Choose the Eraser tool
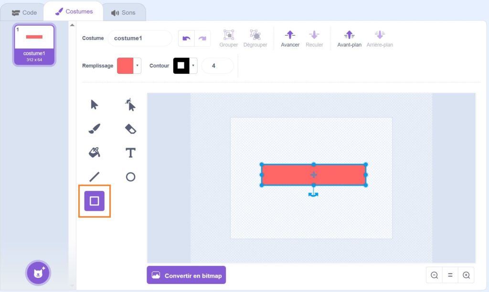Image resolution: width=489 pixels, height=292 pixels. [130, 129]
